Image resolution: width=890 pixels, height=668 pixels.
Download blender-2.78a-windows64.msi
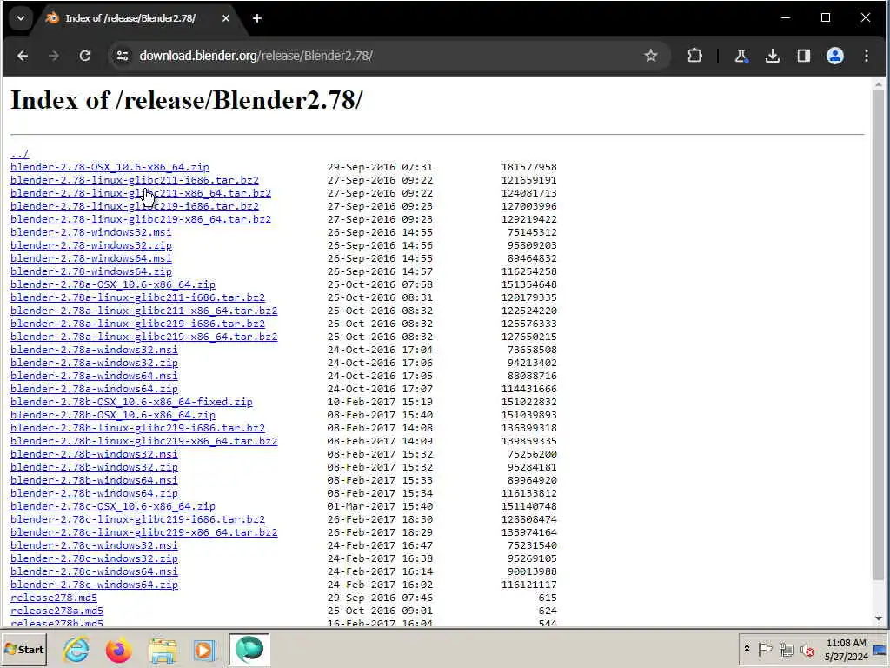coord(94,376)
